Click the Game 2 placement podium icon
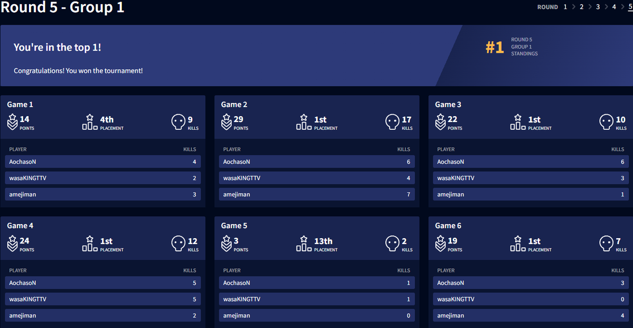The image size is (633, 328). pyautogui.click(x=304, y=121)
